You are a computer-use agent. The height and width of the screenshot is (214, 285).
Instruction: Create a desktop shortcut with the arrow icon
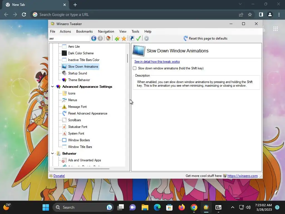(132, 38)
